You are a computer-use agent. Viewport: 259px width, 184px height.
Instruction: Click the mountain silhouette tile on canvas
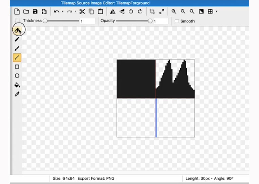pos(175,79)
